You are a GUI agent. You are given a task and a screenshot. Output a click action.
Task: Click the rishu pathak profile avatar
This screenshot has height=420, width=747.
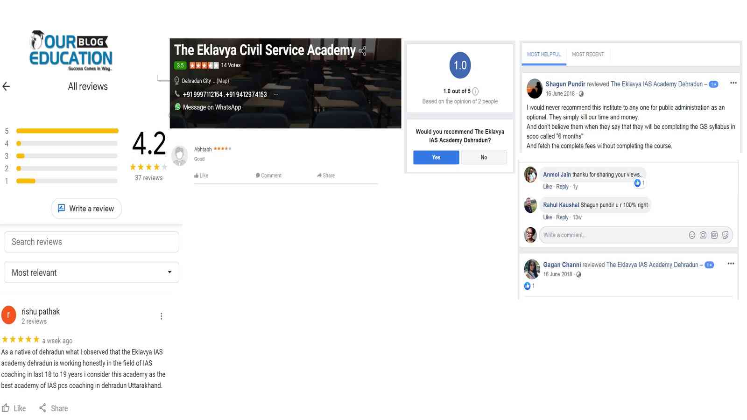(9, 315)
